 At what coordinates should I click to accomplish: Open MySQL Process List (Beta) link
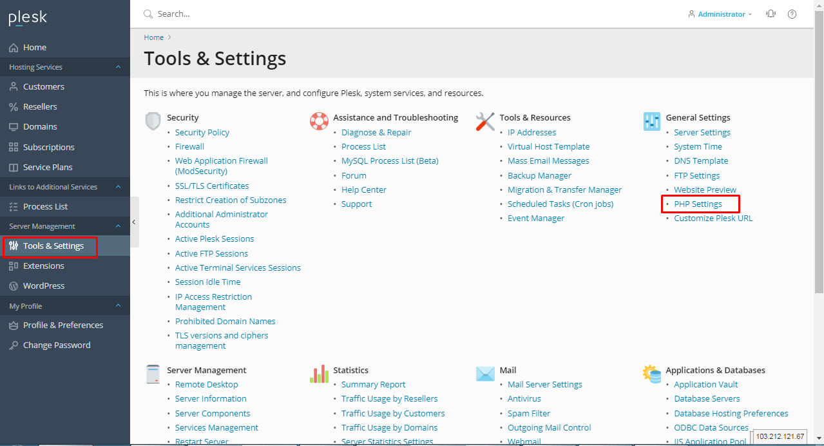point(390,161)
